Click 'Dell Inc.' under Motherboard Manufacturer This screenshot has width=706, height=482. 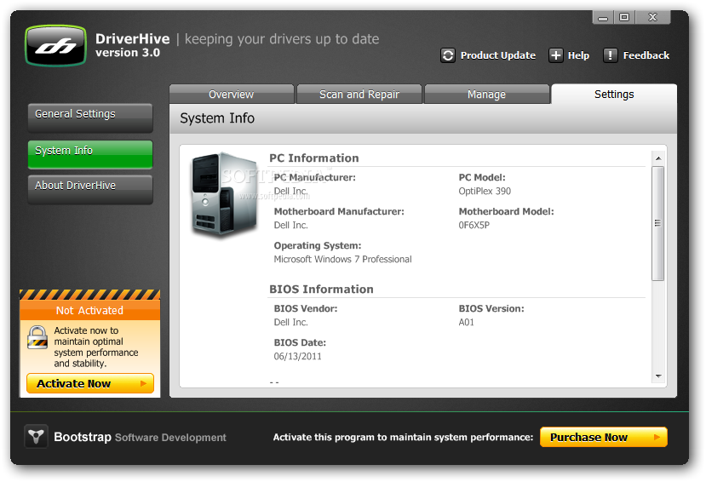291,225
